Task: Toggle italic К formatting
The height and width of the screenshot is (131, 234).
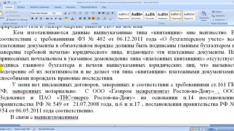Action: 37,19
